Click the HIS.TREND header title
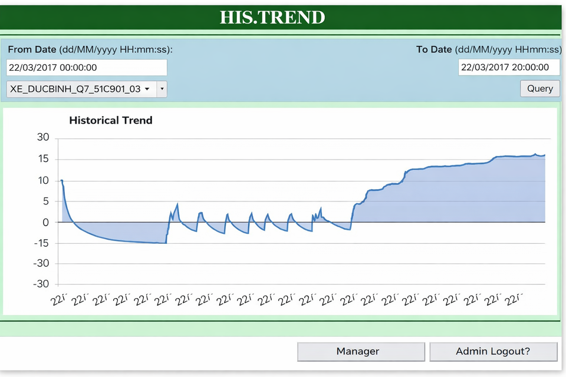The image size is (566, 377). click(x=272, y=17)
